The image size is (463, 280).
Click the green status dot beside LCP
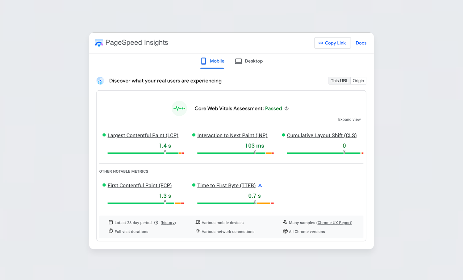coord(104,135)
